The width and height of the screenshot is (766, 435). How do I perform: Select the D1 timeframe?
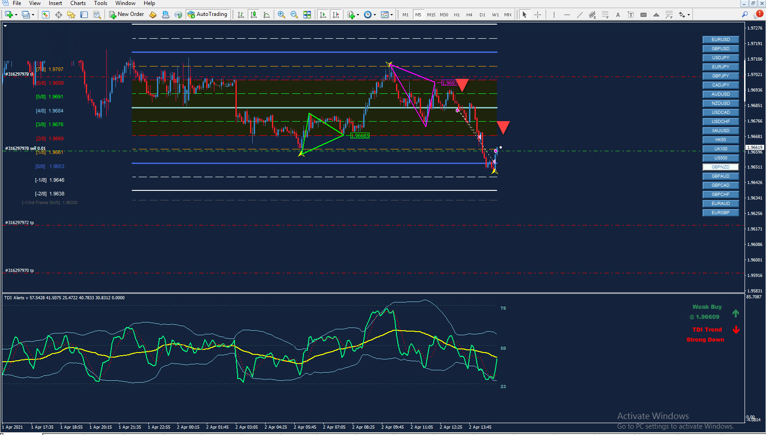[482, 15]
